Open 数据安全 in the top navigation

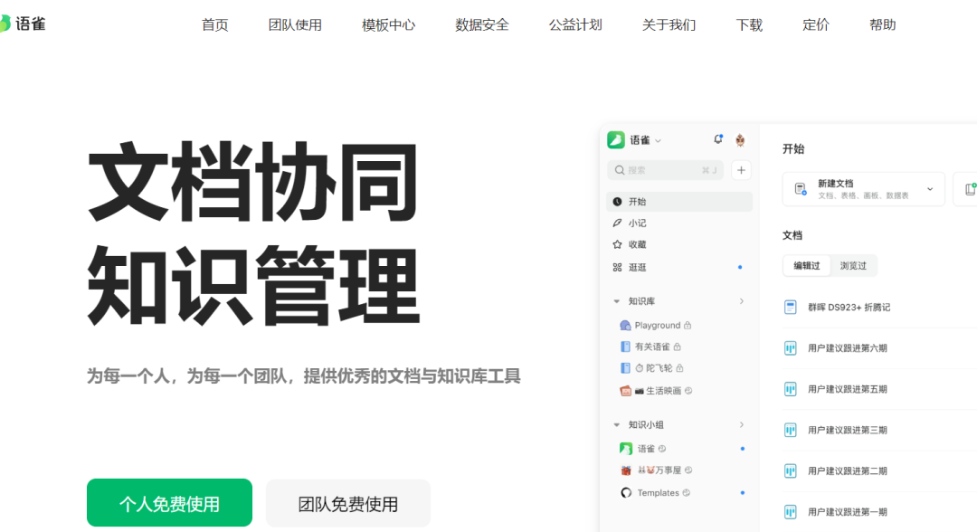[x=481, y=25]
